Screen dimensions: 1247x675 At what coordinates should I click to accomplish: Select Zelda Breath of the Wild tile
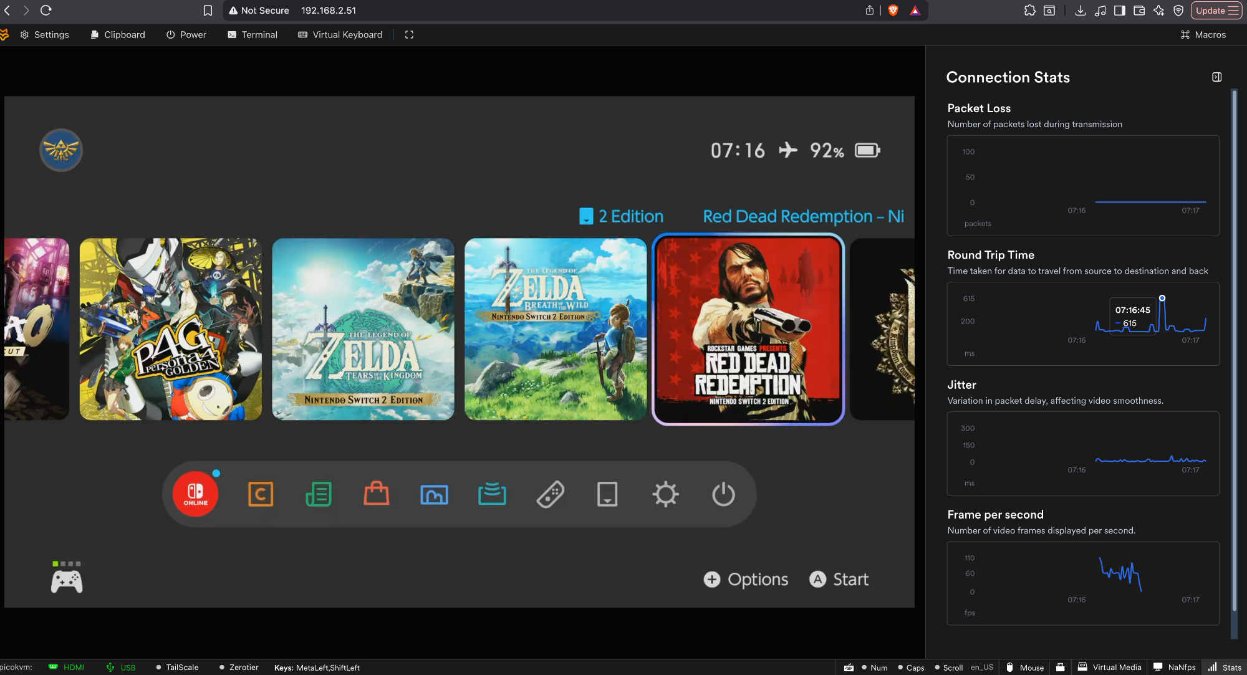[556, 329]
